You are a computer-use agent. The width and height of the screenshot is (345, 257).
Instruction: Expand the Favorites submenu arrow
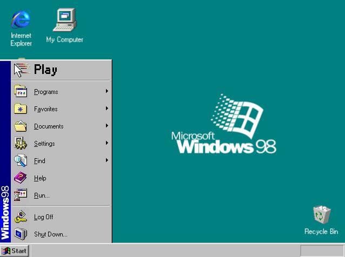pyautogui.click(x=107, y=109)
